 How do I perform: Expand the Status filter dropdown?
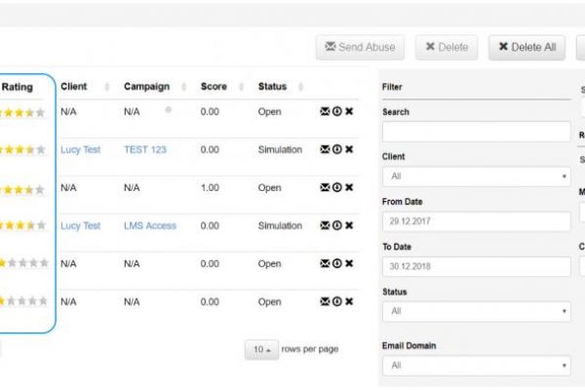[x=476, y=312]
